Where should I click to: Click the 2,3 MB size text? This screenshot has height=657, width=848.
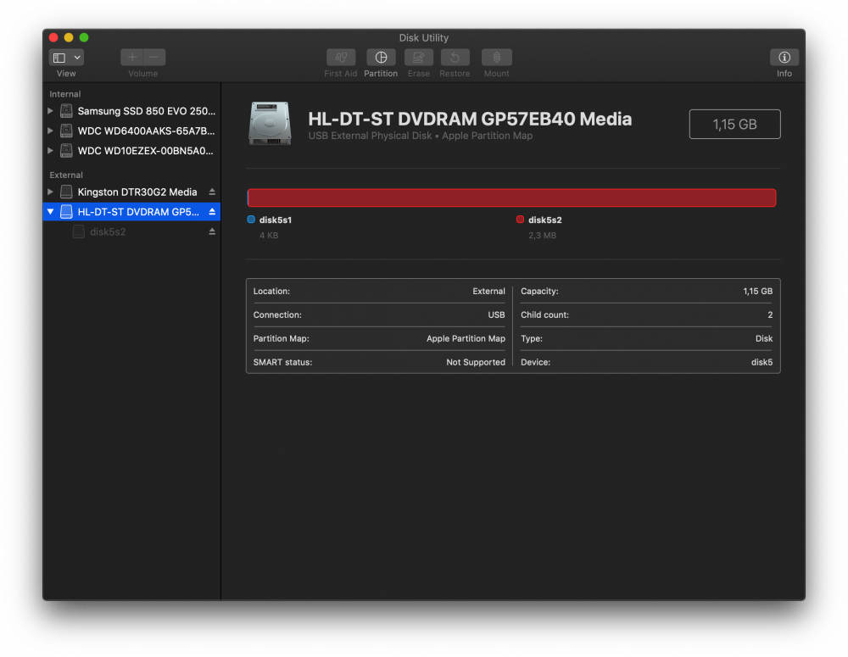542,235
